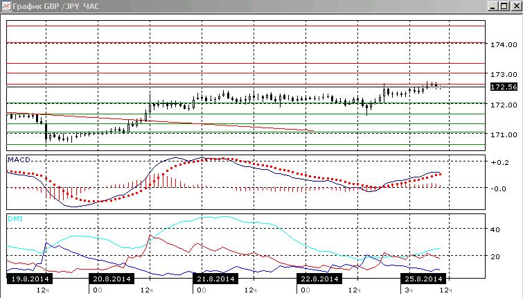Close the GBP/JPY chart window
This screenshot has width=523, height=298.
(515, 6)
